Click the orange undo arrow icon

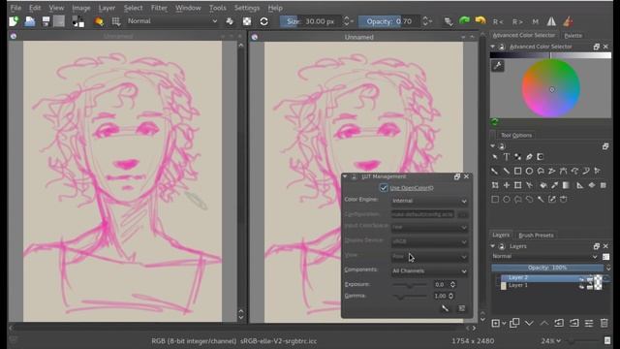point(480,20)
